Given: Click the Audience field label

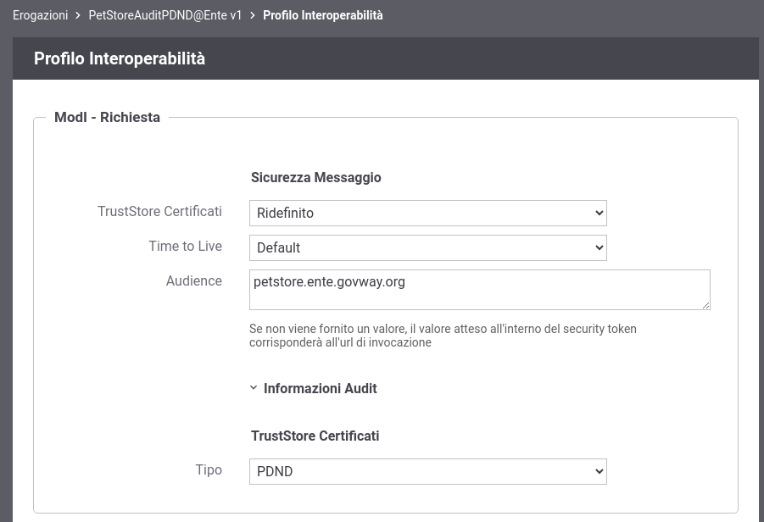Looking at the screenshot, I should click(194, 281).
